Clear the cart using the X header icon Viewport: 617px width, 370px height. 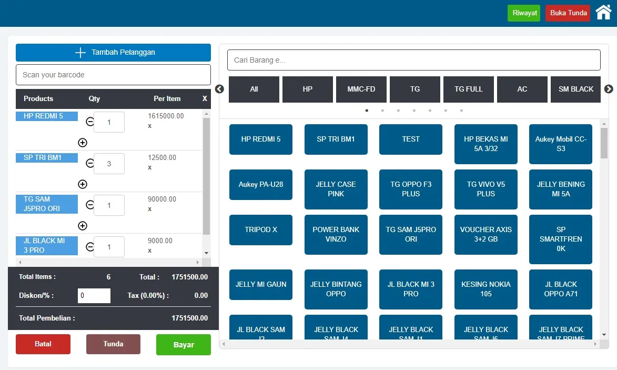point(205,99)
